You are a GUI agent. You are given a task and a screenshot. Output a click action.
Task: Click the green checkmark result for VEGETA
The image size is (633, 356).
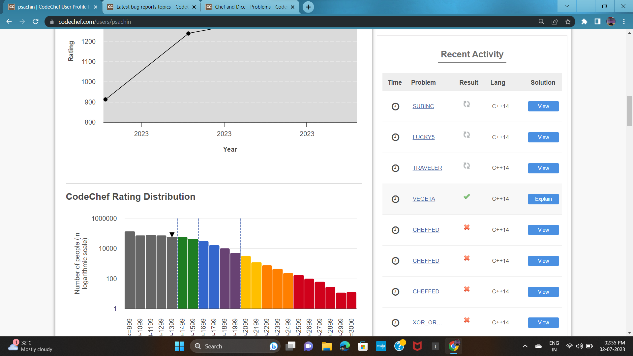tap(467, 197)
